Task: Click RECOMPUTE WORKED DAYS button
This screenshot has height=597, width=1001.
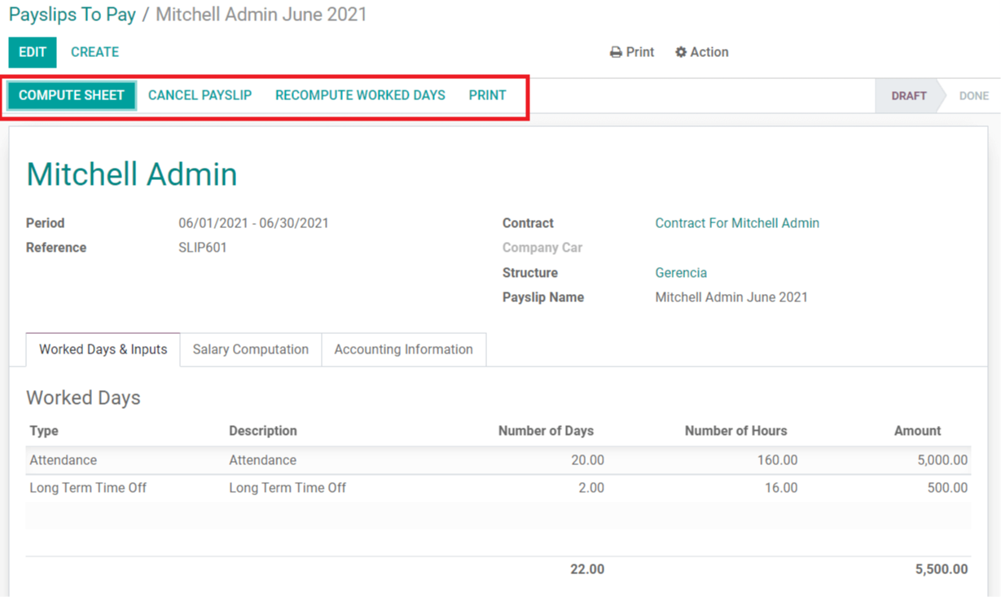Action: tap(360, 95)
